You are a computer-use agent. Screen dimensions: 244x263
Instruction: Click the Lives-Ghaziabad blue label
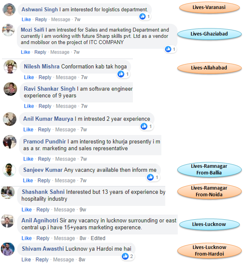tap(209, 34)
